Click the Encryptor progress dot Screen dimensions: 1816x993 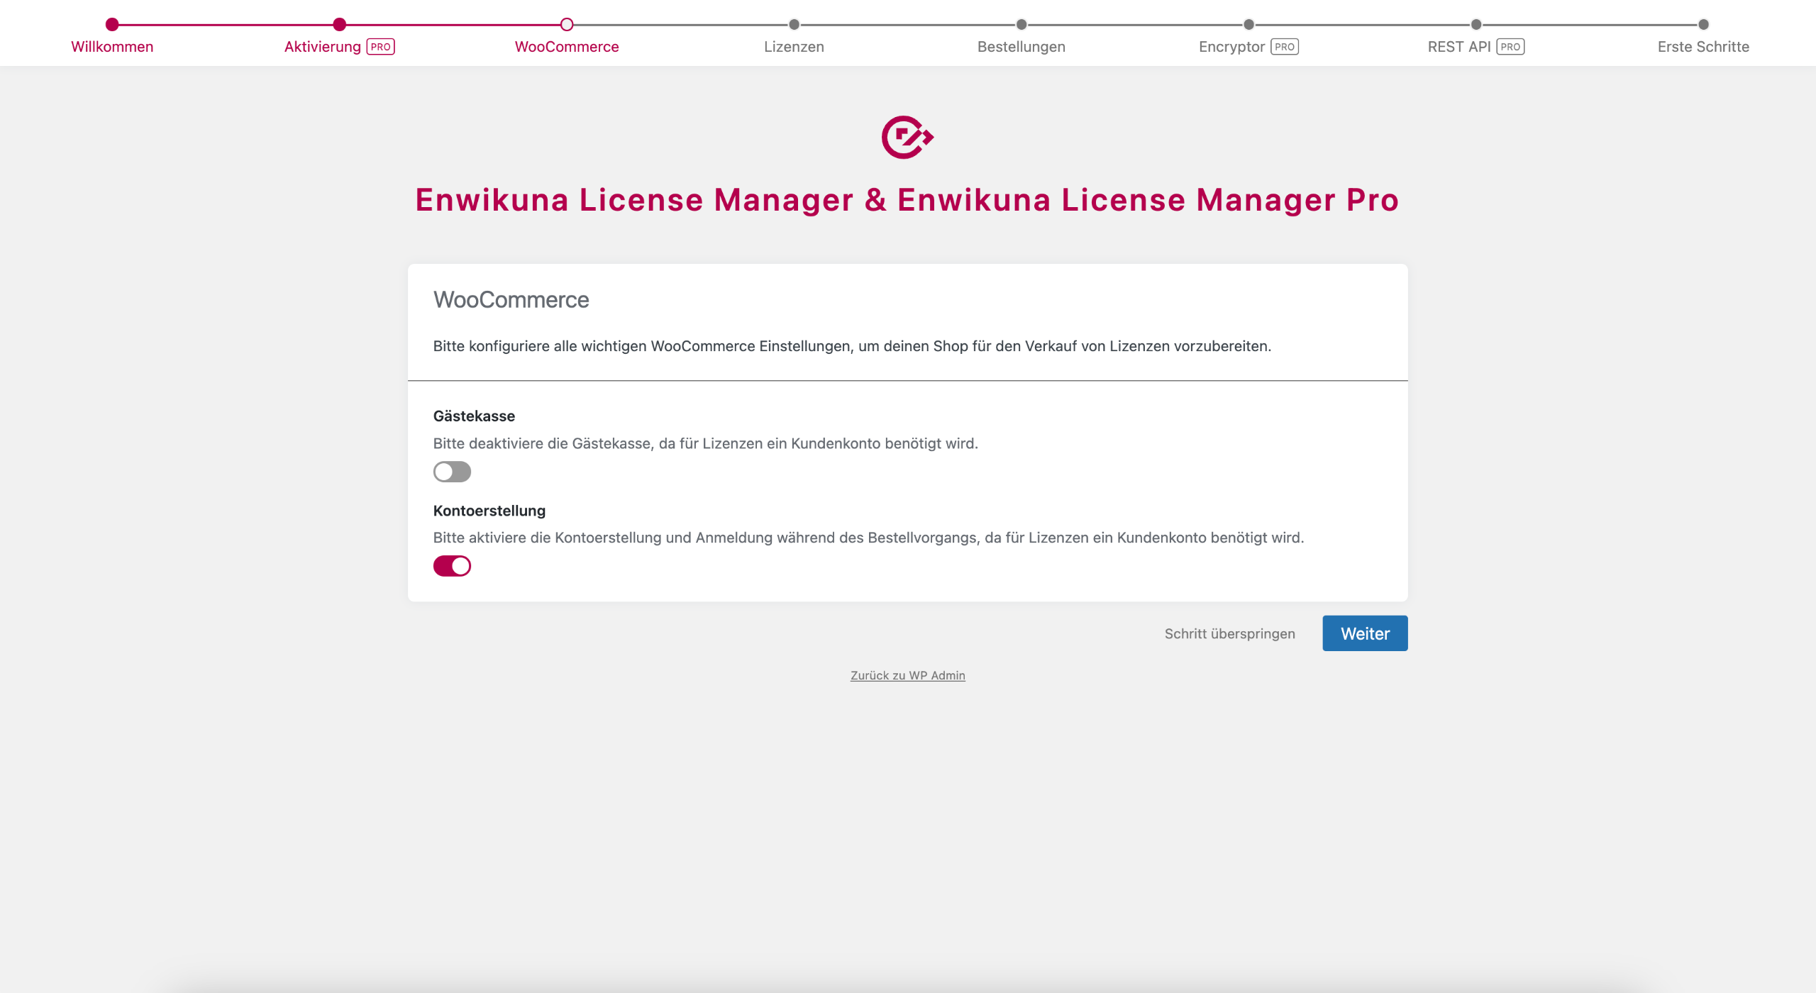click(1249, 25)
